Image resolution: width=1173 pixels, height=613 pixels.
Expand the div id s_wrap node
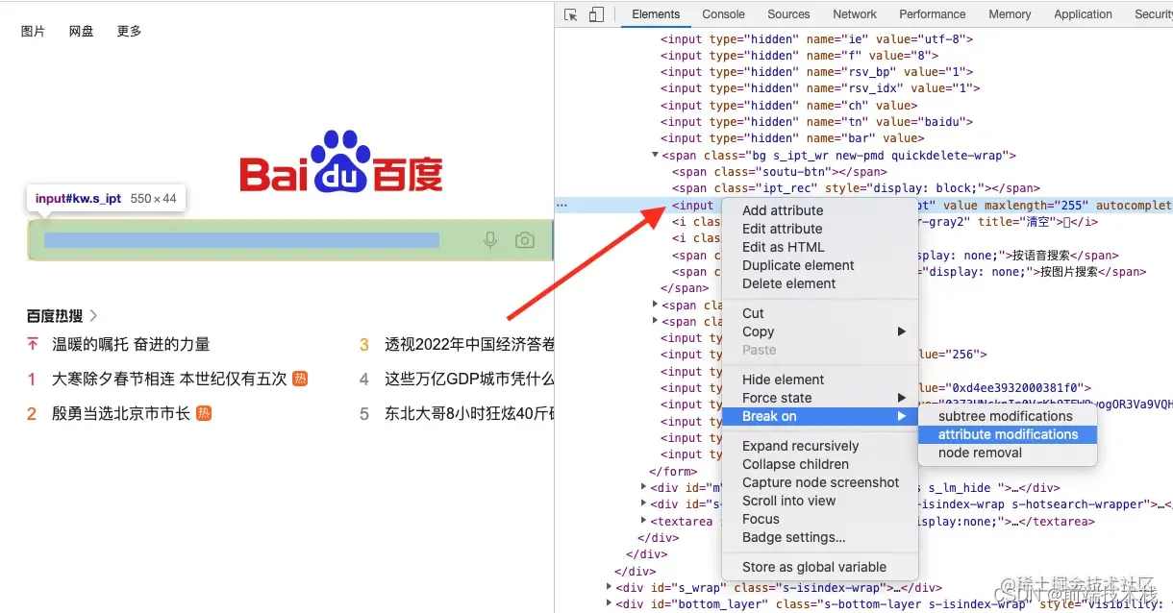610,587
